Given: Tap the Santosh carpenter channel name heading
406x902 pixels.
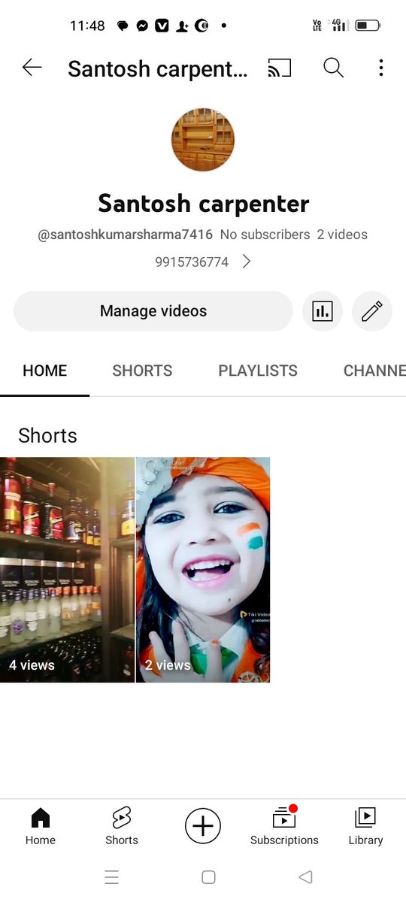Looking at the screenshot, I should point(203,203).
